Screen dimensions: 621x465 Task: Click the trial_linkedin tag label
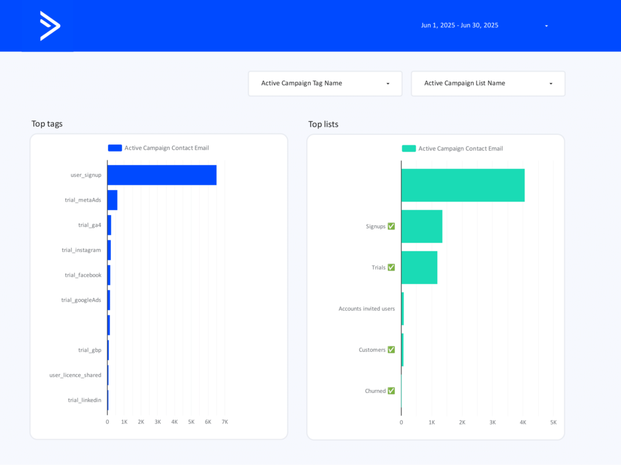pos(84,400)
